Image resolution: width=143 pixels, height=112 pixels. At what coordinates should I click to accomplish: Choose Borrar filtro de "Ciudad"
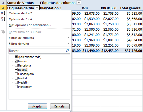(x=25, y=32)
